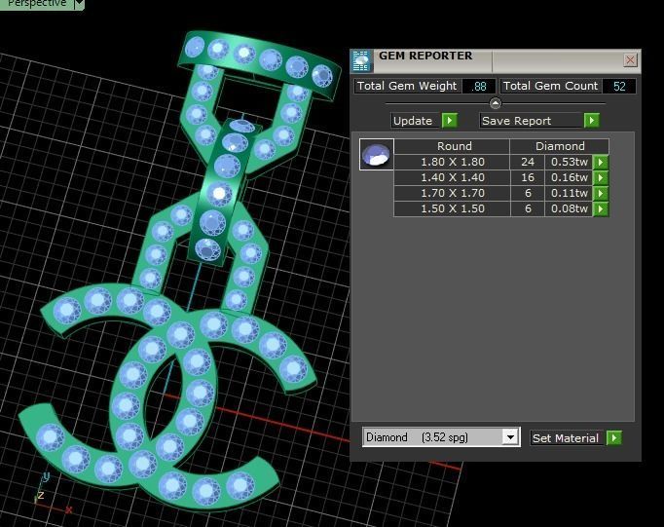The width and height of the screenshot is (664, 527).
Task: Click the count cell showing 16
Action: click(528, 177)
